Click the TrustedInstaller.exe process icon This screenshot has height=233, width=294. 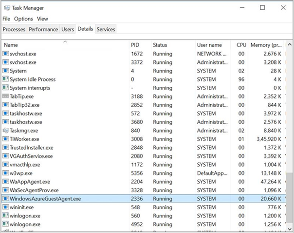pos(6,148)
